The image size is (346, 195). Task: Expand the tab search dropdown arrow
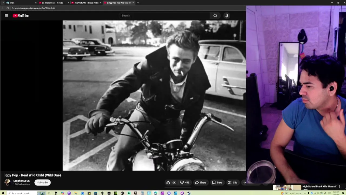[3, 3]
